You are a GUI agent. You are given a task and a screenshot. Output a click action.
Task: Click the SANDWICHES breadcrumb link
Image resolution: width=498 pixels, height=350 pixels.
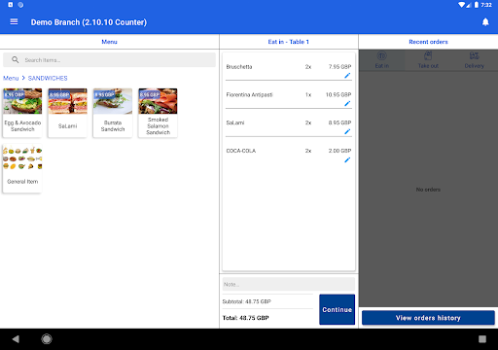click(48, 78)
